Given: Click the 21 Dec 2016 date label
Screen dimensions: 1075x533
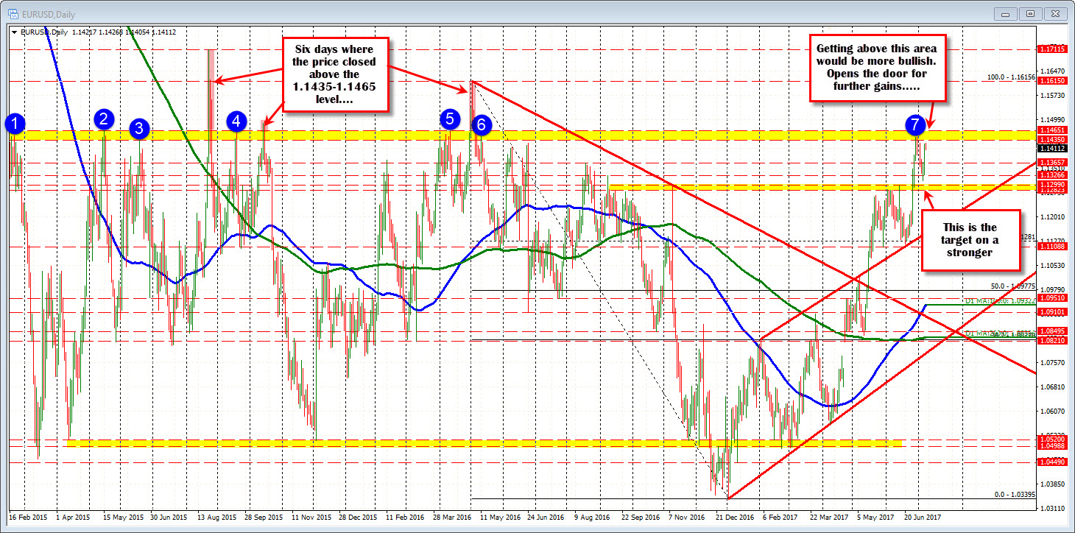Looking at the screenshot, I should [734, 518].
